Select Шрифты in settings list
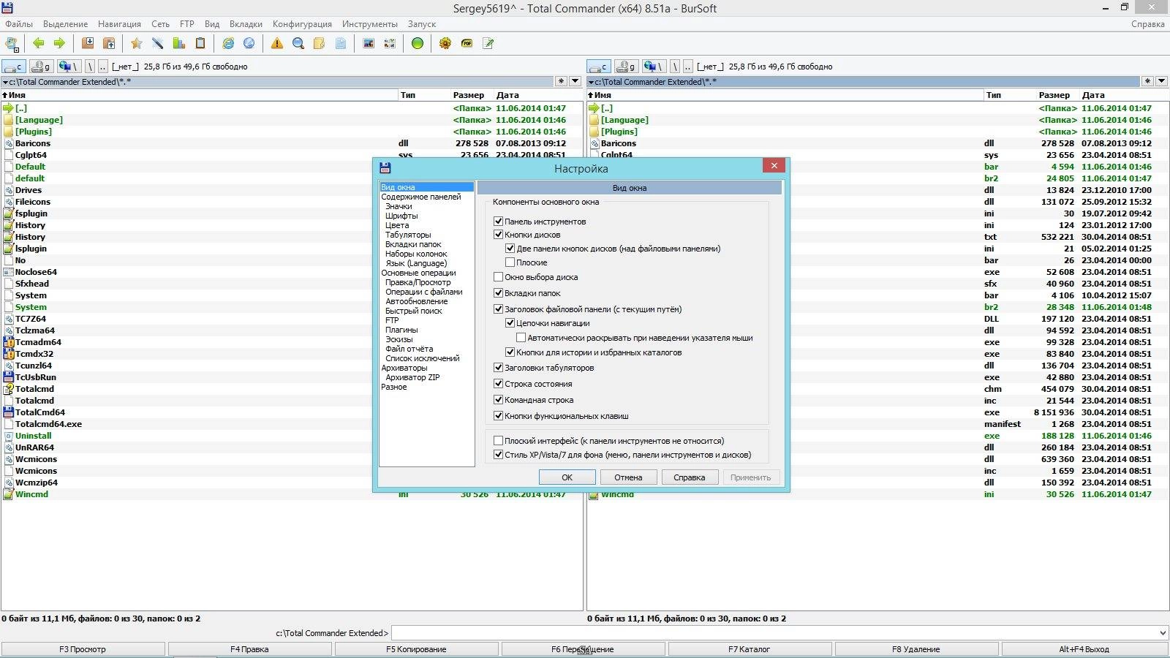This screenshot has height=658, width=1170. pos(401,216)
